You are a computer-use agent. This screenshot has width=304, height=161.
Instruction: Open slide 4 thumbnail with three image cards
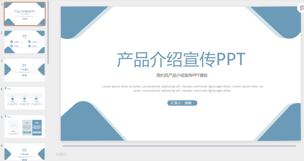(25, 98)
